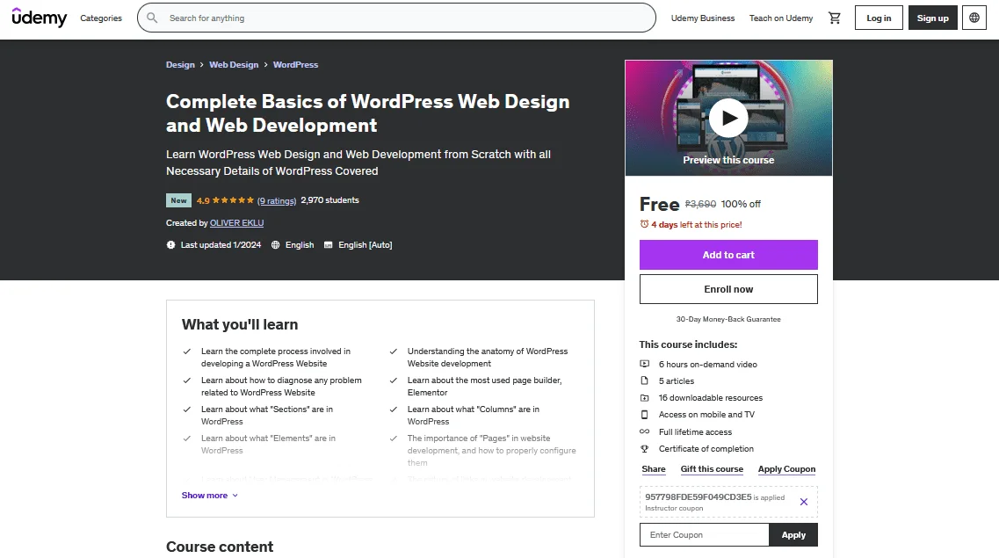The width and height of the screenshot is (999, 558).
Task: Go to Design breadcrumb
Action: click(180, 65)
